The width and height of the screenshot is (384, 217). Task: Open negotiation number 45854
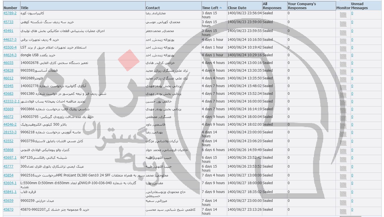8,175
